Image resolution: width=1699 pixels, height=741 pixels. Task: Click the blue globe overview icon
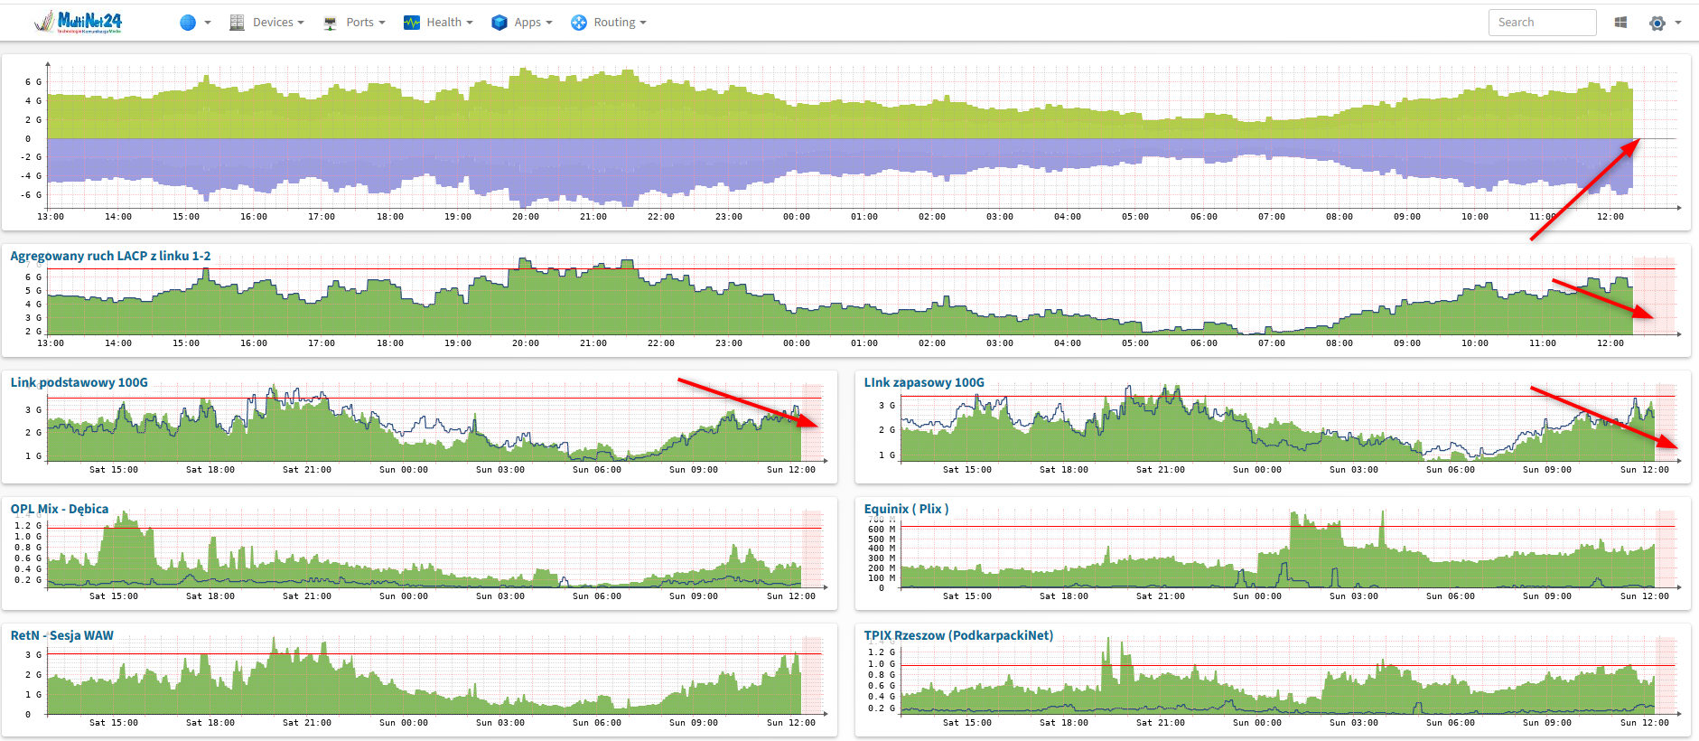[x=188, y=23]
